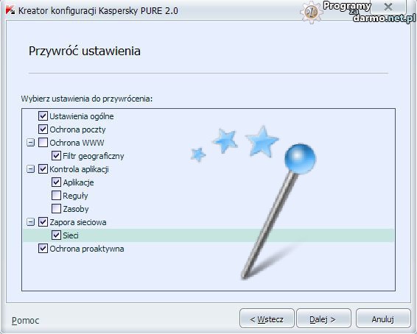This screenshot has height=334, width=417.
Task: Select the Sieci tree item label
Action: click(71, 235)
